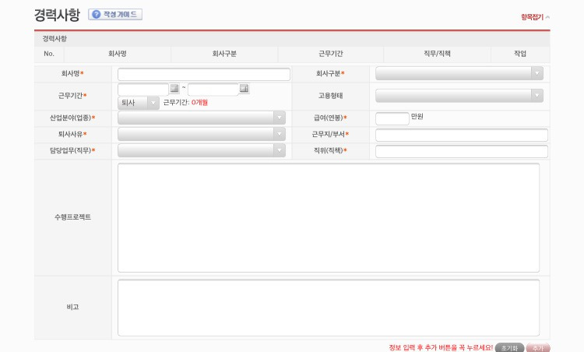Click the 급여(연봉) 만원 input field

click(392, 118)
